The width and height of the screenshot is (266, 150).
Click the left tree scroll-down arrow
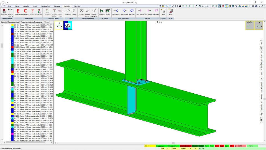click(x=2, y=140)
